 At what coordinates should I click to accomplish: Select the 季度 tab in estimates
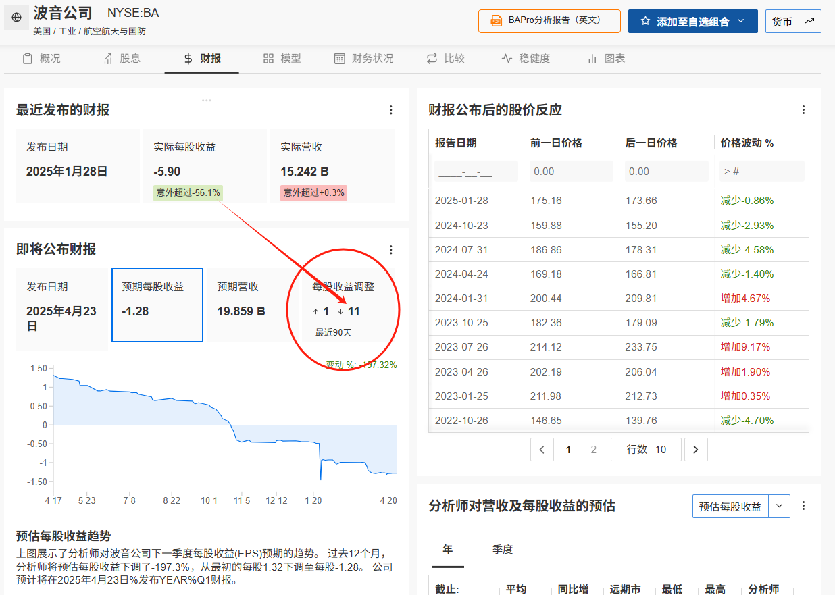point(503,550)
